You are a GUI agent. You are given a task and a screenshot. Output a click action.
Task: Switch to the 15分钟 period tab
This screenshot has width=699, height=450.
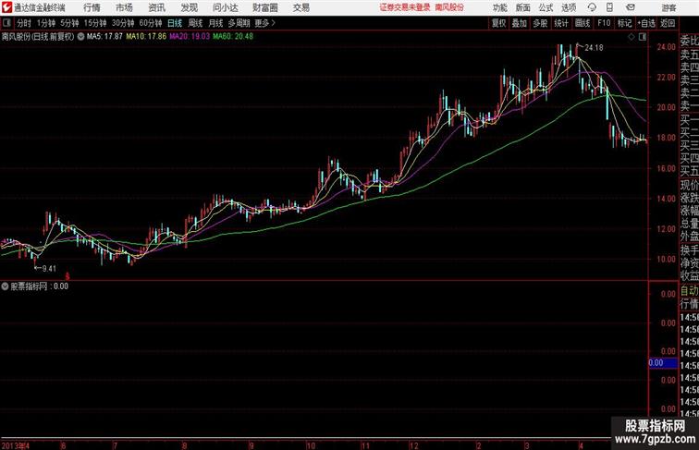tap(95, 23)
